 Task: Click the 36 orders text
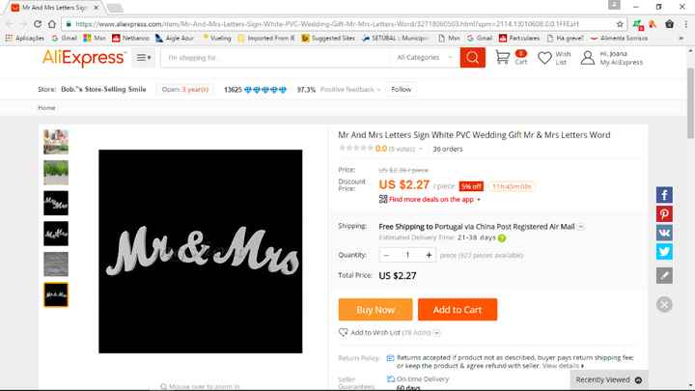(x=448, y=149)
